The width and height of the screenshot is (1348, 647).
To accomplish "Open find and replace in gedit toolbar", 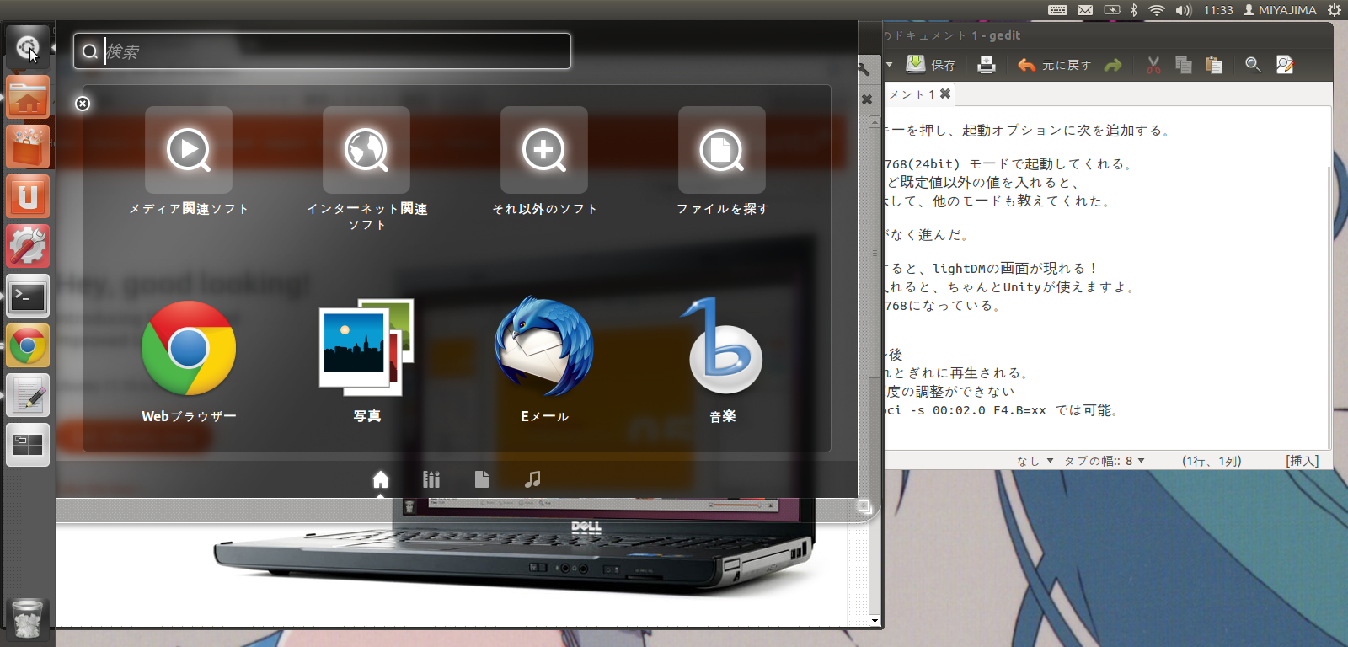I will pos(1285,65).
